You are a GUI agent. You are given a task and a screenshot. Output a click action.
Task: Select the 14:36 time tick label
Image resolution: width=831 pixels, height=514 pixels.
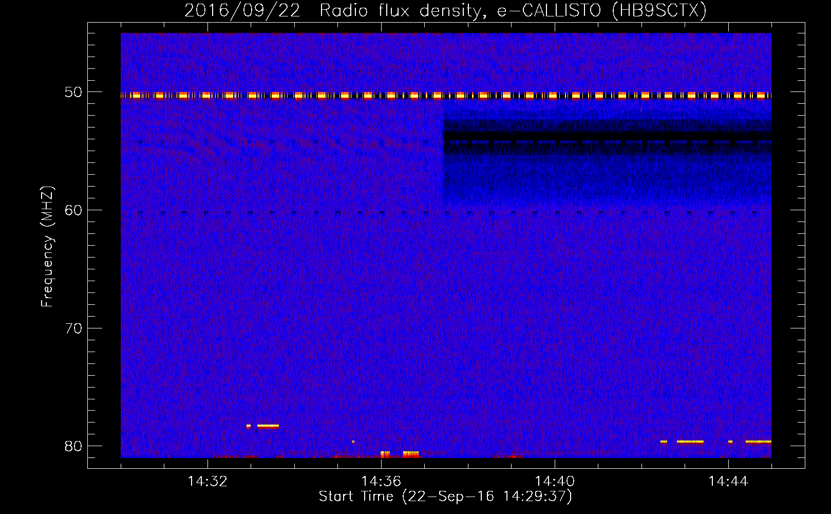(x=381, y=482)
